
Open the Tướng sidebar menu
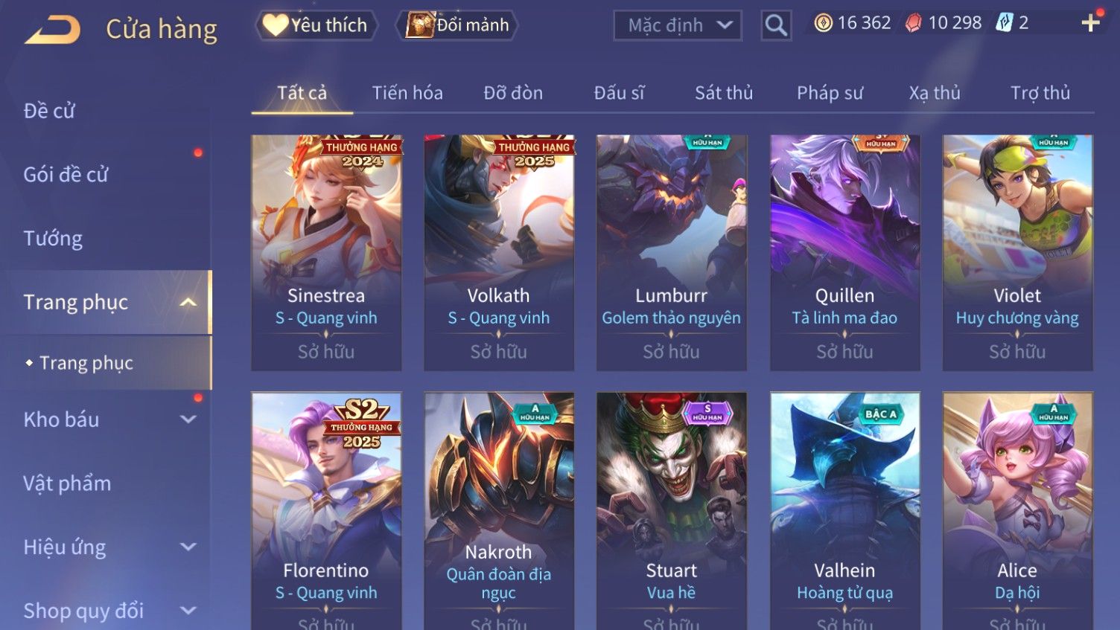[53, 239]
